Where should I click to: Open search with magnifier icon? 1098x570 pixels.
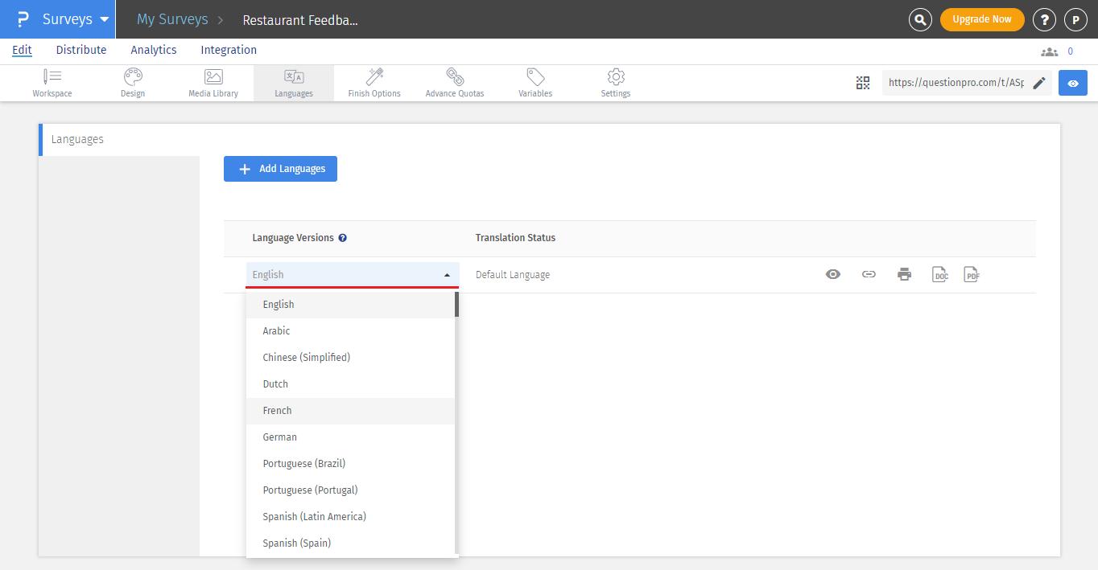coord(920,19)
